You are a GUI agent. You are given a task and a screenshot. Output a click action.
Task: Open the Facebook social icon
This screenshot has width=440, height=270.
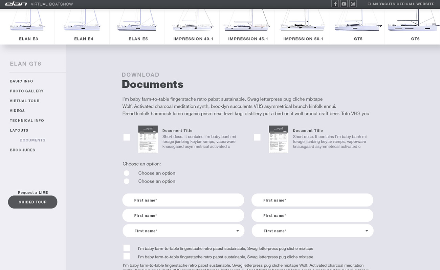click(335, 4)
